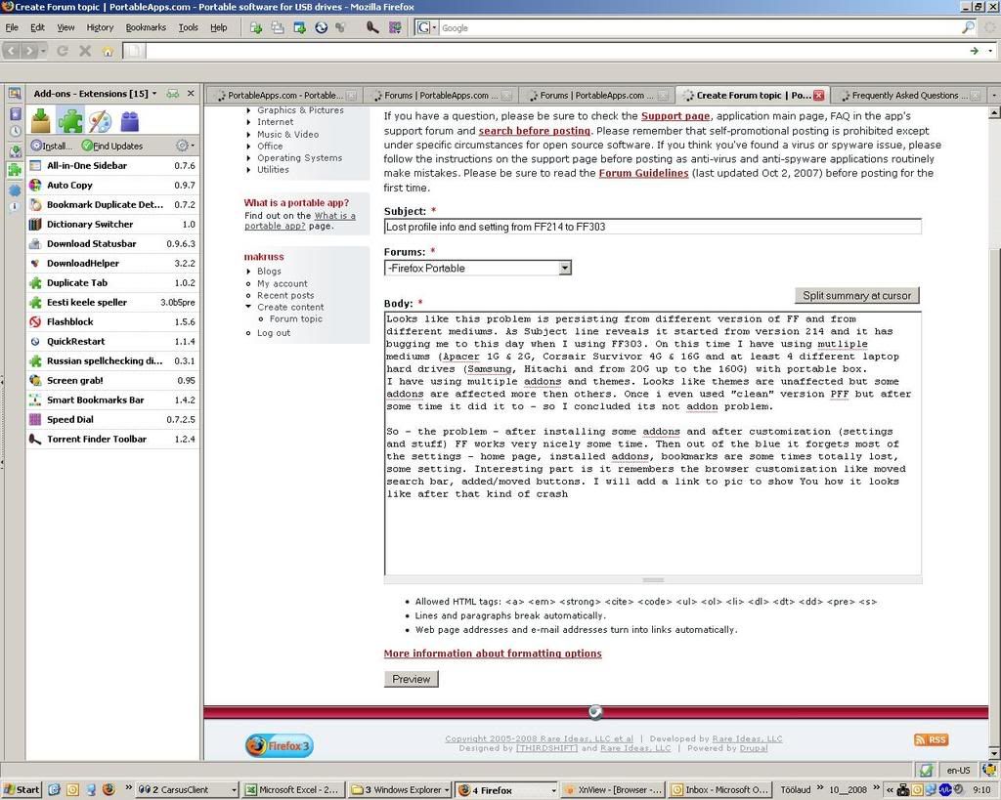Screen dimensions: 1001x800
Task: Click the RSS feed icon in footer
Action: pyautogui.click(x=931, y=739)
